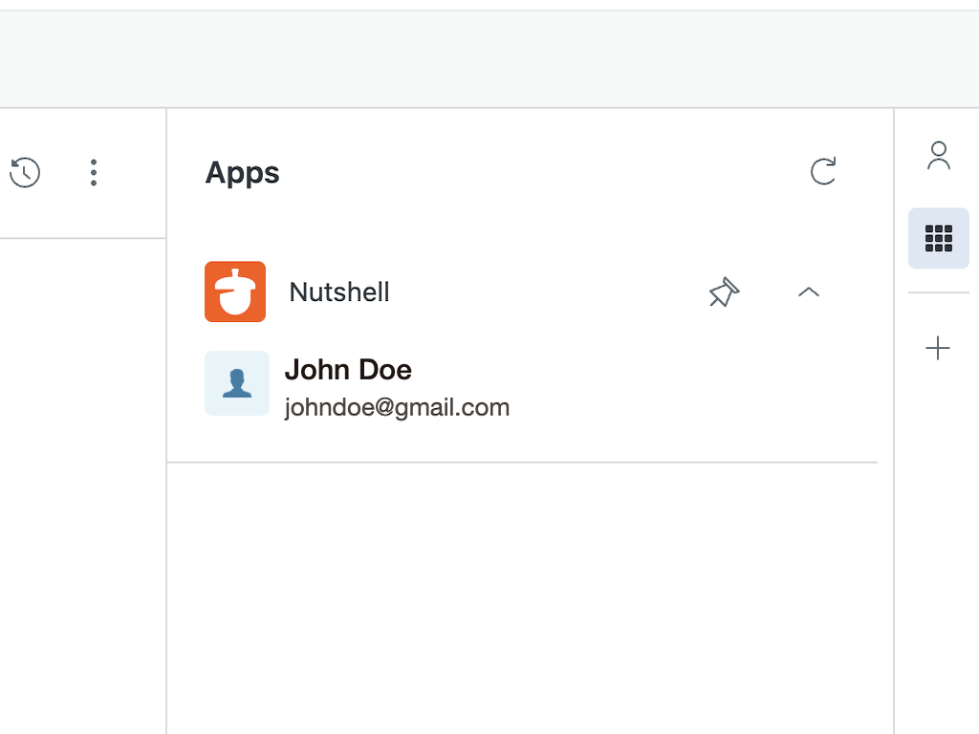Screen dimensions: 979x734
Task: Open the John Doe contact name
Action: [x=348, y=370]
